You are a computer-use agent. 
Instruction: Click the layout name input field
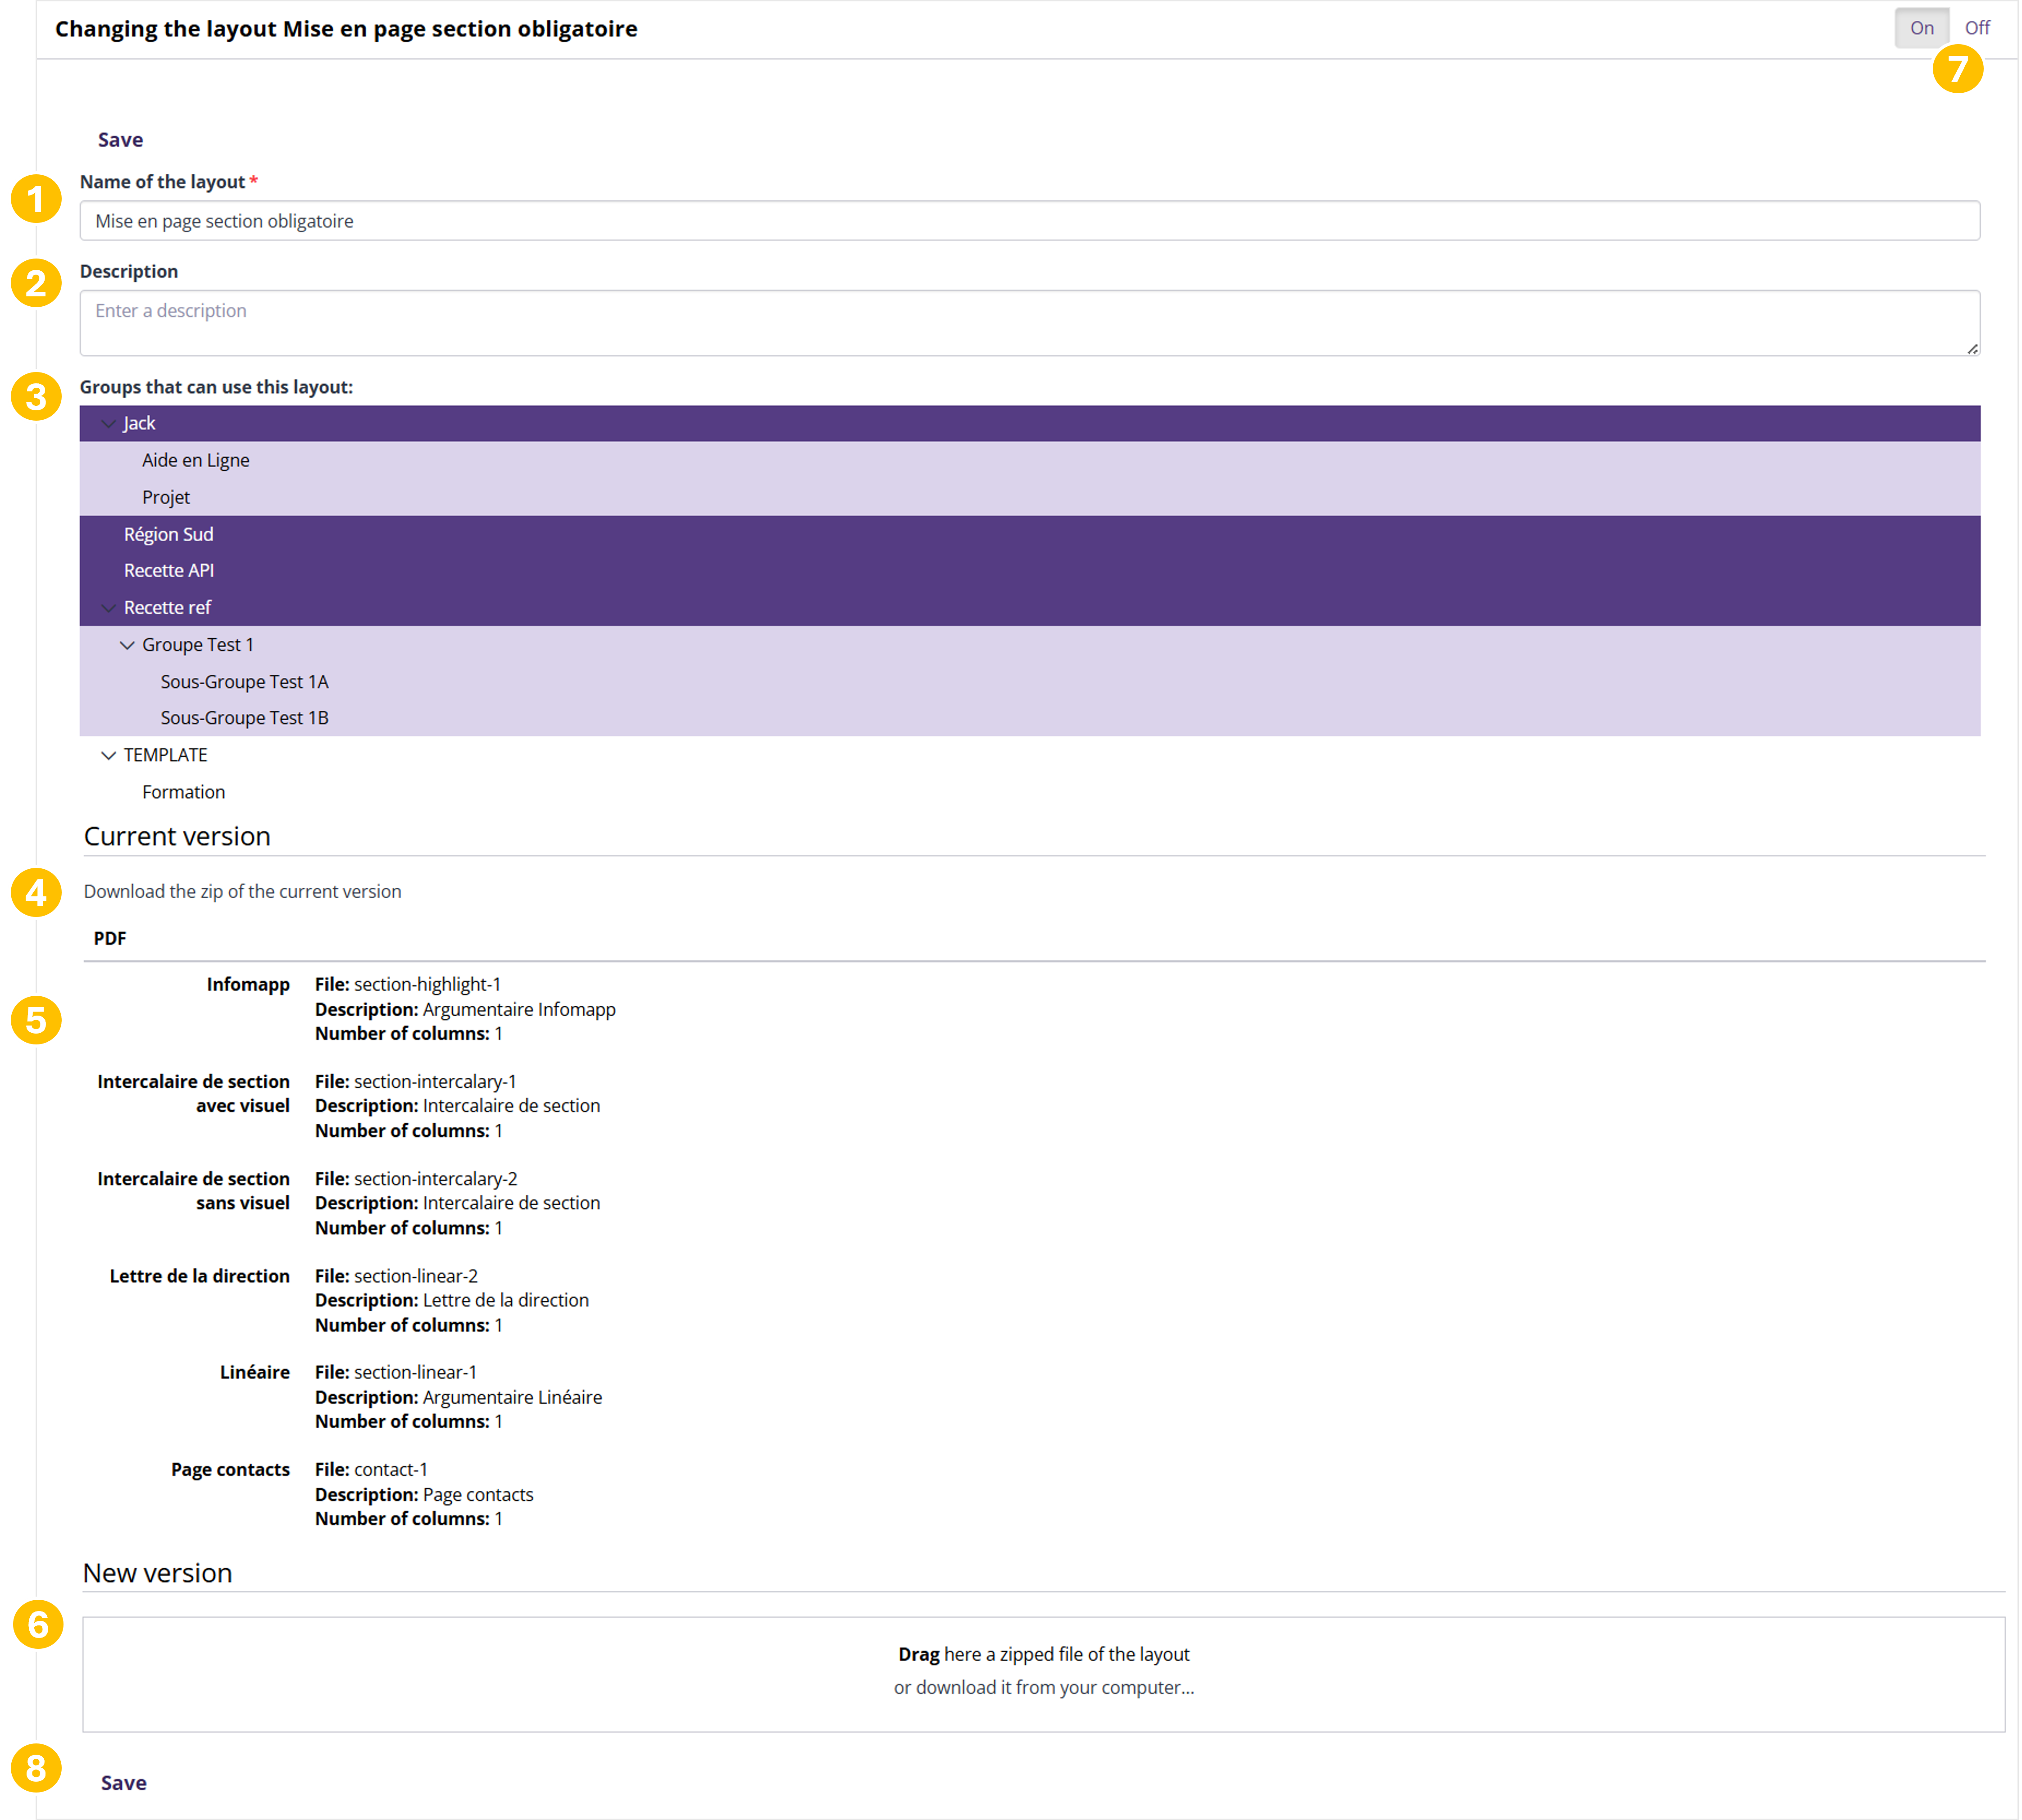pos(1029,221)
